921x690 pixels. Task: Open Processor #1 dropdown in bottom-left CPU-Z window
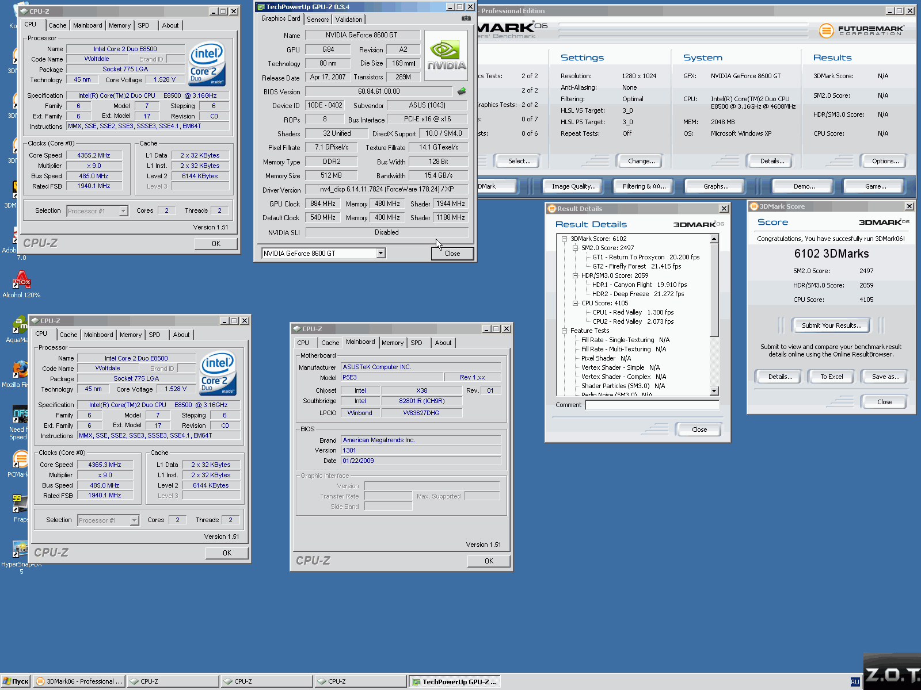click(134, 520)
